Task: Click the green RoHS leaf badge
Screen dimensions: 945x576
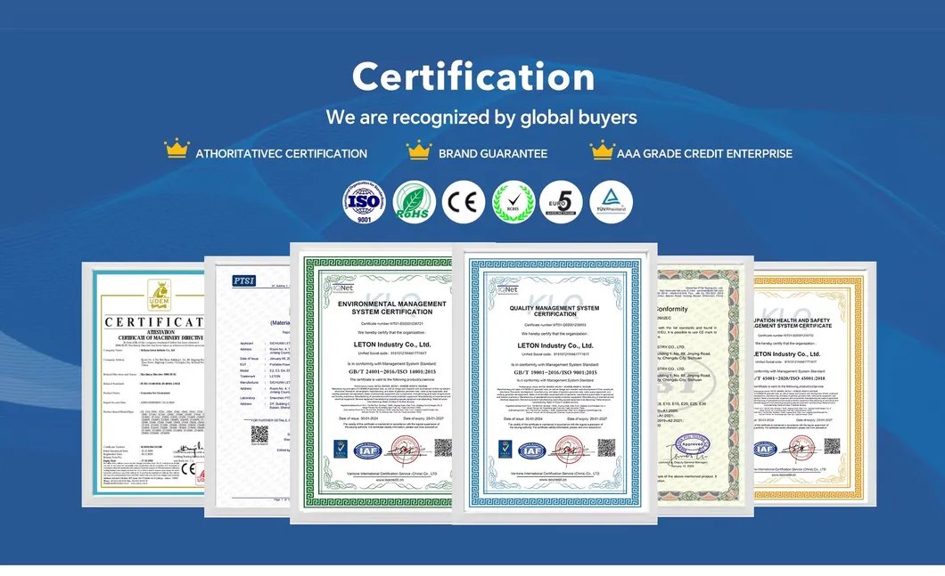Action: (x=414, y=202)
